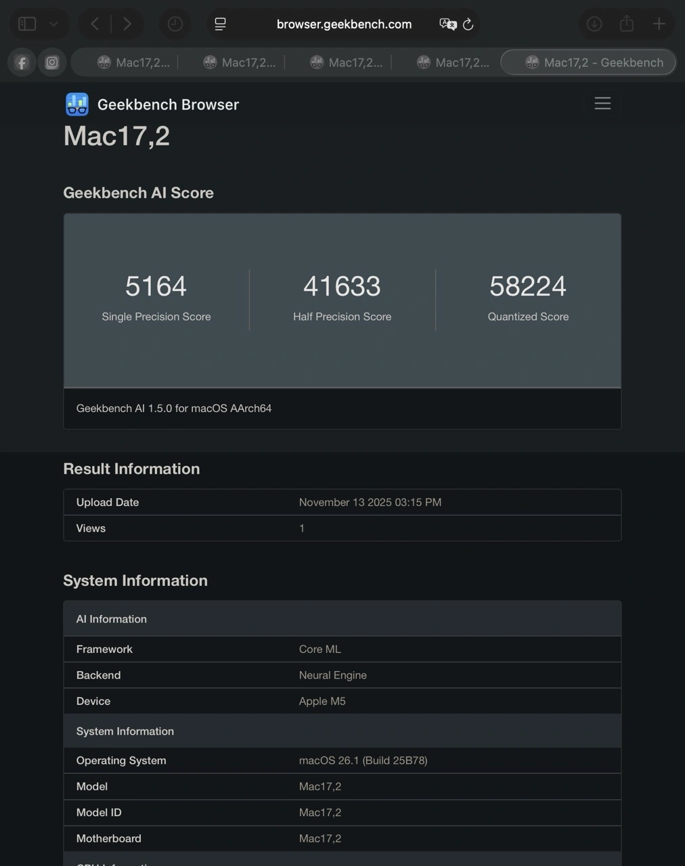Viewport: 685px width, 866px height.
Task: Open the share sheet
Action: point(627,24)
